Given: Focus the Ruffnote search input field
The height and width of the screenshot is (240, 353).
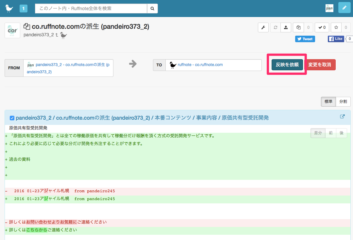Looking at the screenshot, I should point(91,9).
